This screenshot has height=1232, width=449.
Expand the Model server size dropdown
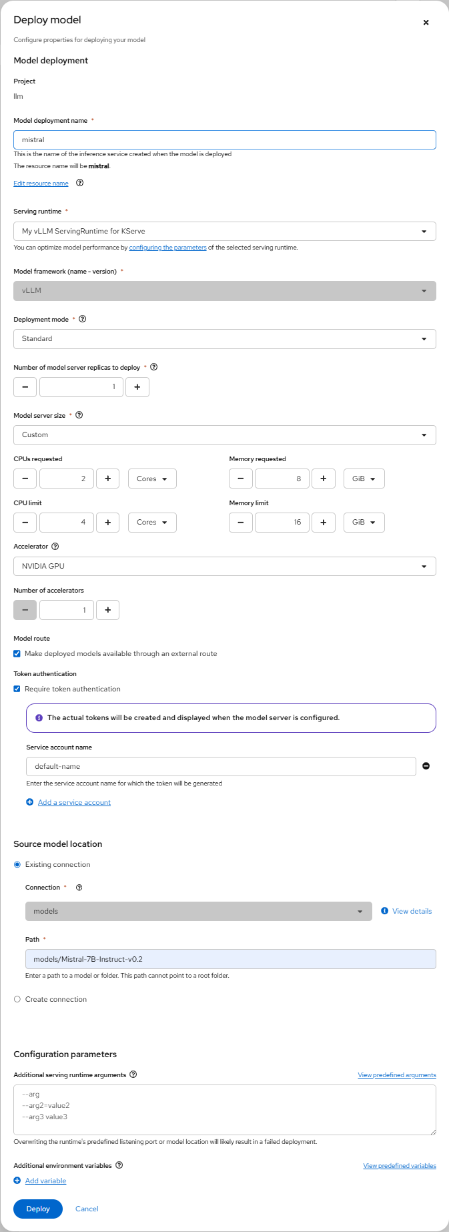point(225,435)
